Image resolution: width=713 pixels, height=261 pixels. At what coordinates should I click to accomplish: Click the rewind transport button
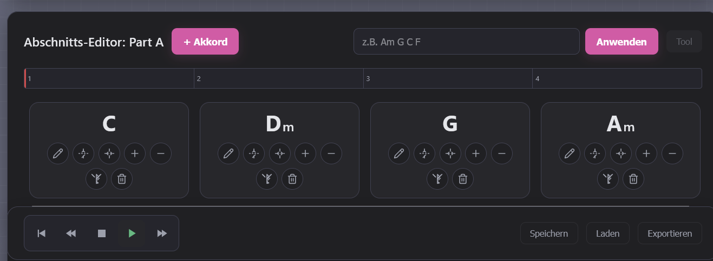71,233
